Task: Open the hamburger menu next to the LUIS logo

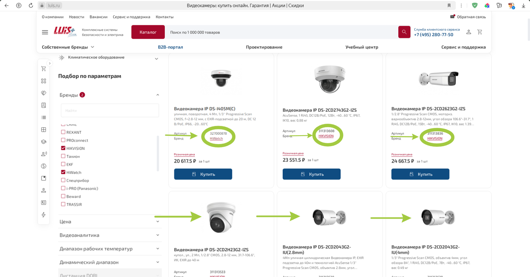Action: (x=45, y=32)
